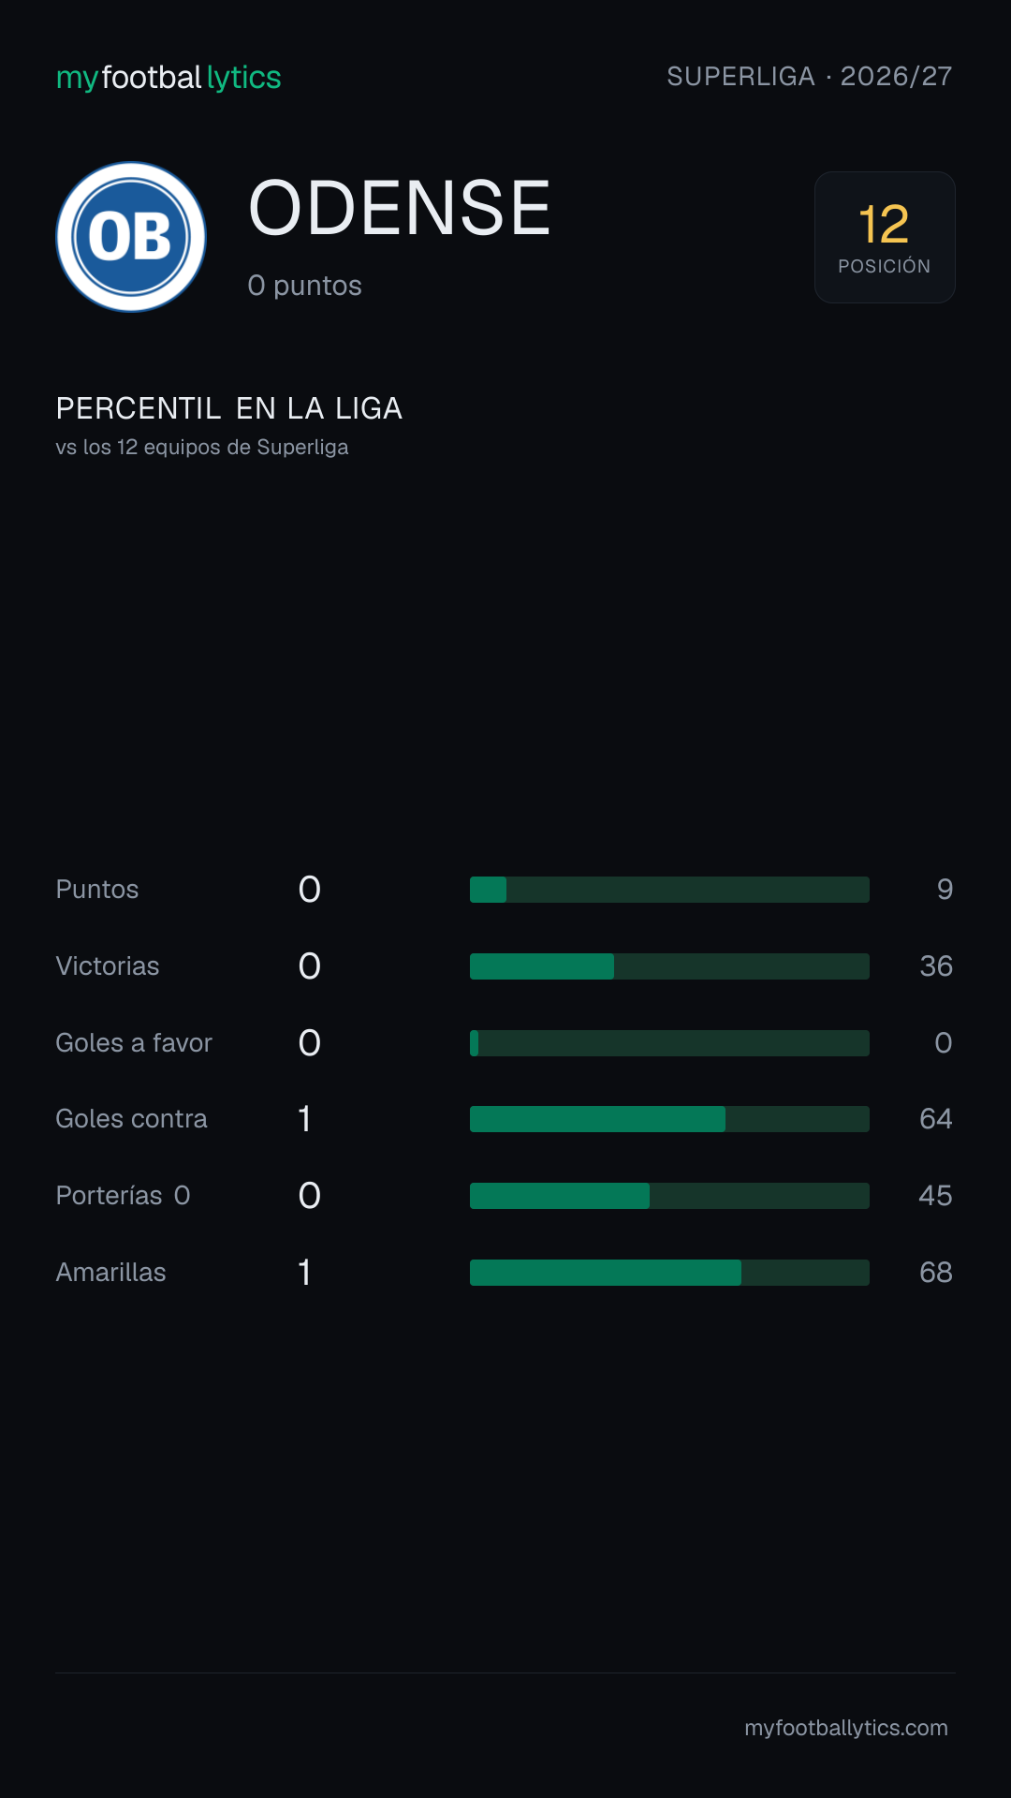The height and width of the screenshot is (1798, 1011).
Task: Click the Puntos percentile bar
Action: (669, 890)
